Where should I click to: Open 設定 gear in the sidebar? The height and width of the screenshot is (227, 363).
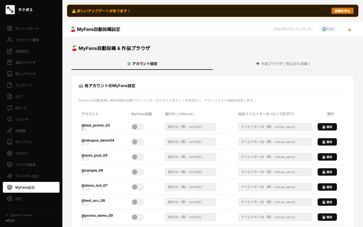[x=31, y=199]
